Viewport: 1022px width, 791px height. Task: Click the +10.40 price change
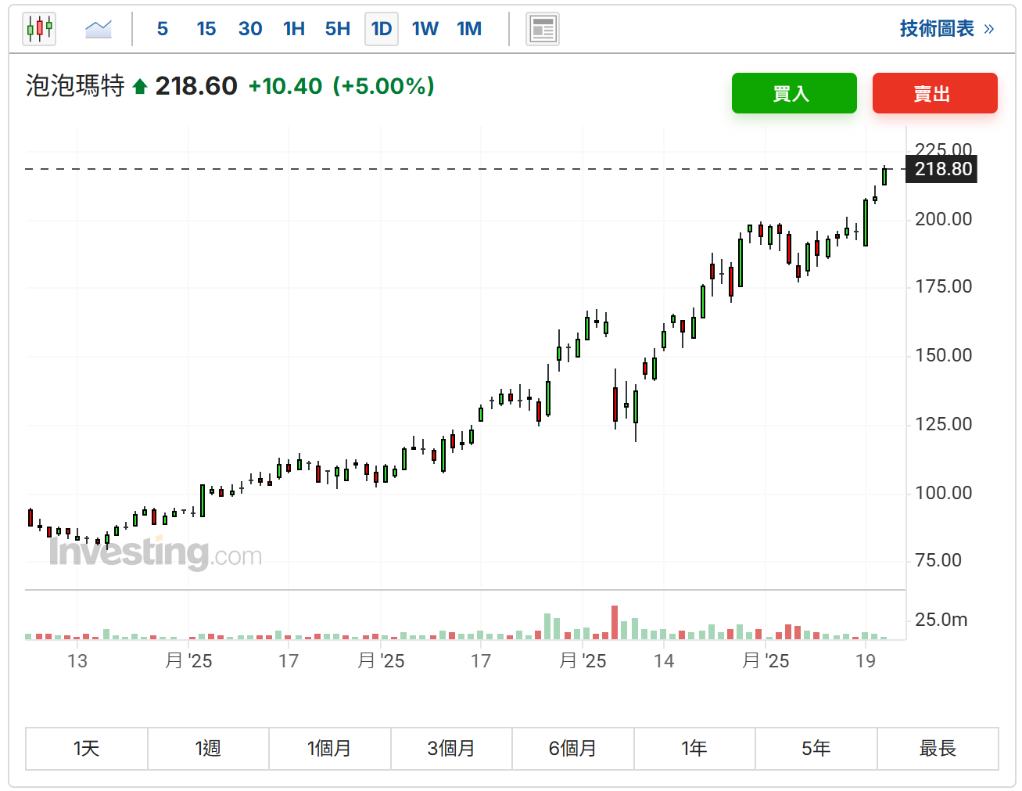click(x=285, y=86)
